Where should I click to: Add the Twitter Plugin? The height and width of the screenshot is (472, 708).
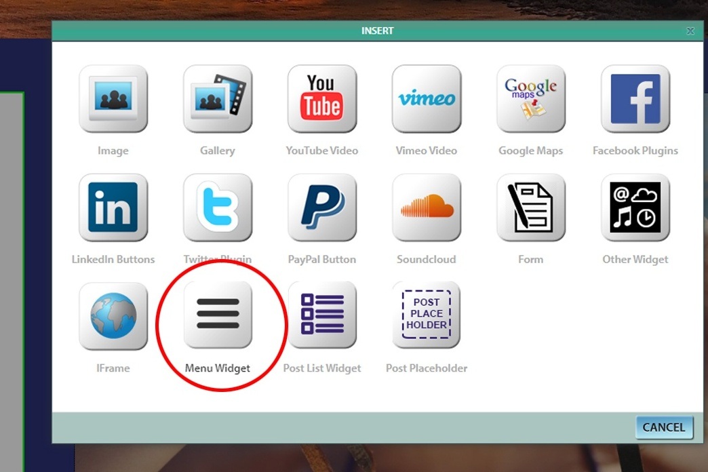point(217,208)
